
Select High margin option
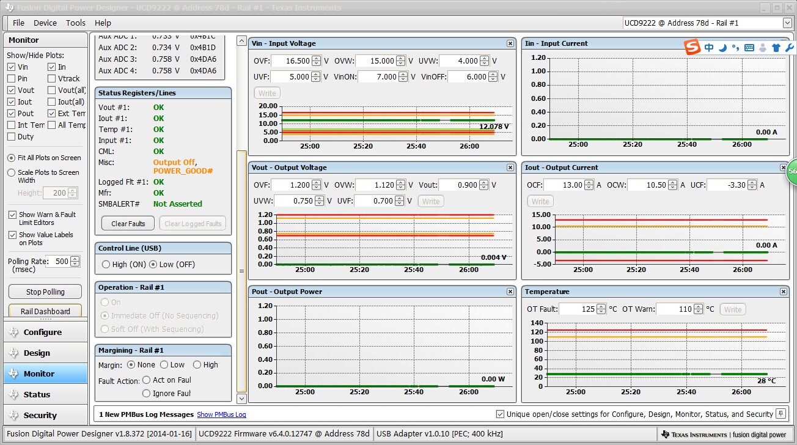[x=197, y=365]
